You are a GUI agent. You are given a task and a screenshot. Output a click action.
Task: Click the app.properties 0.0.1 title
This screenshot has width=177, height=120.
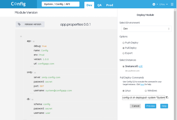(x=75, y=24)
